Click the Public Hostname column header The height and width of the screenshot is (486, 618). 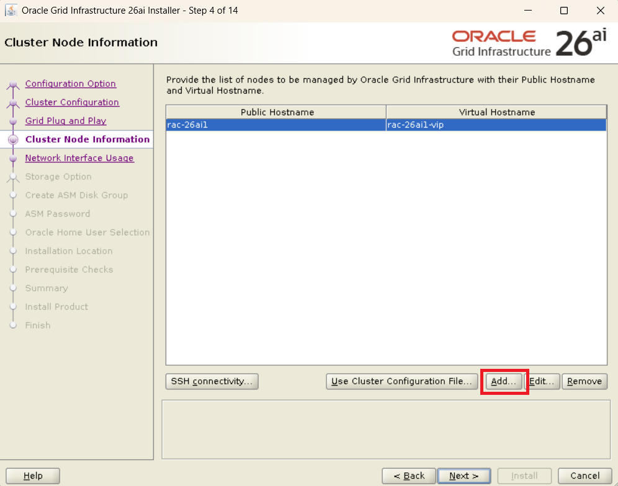coord(277,112)
